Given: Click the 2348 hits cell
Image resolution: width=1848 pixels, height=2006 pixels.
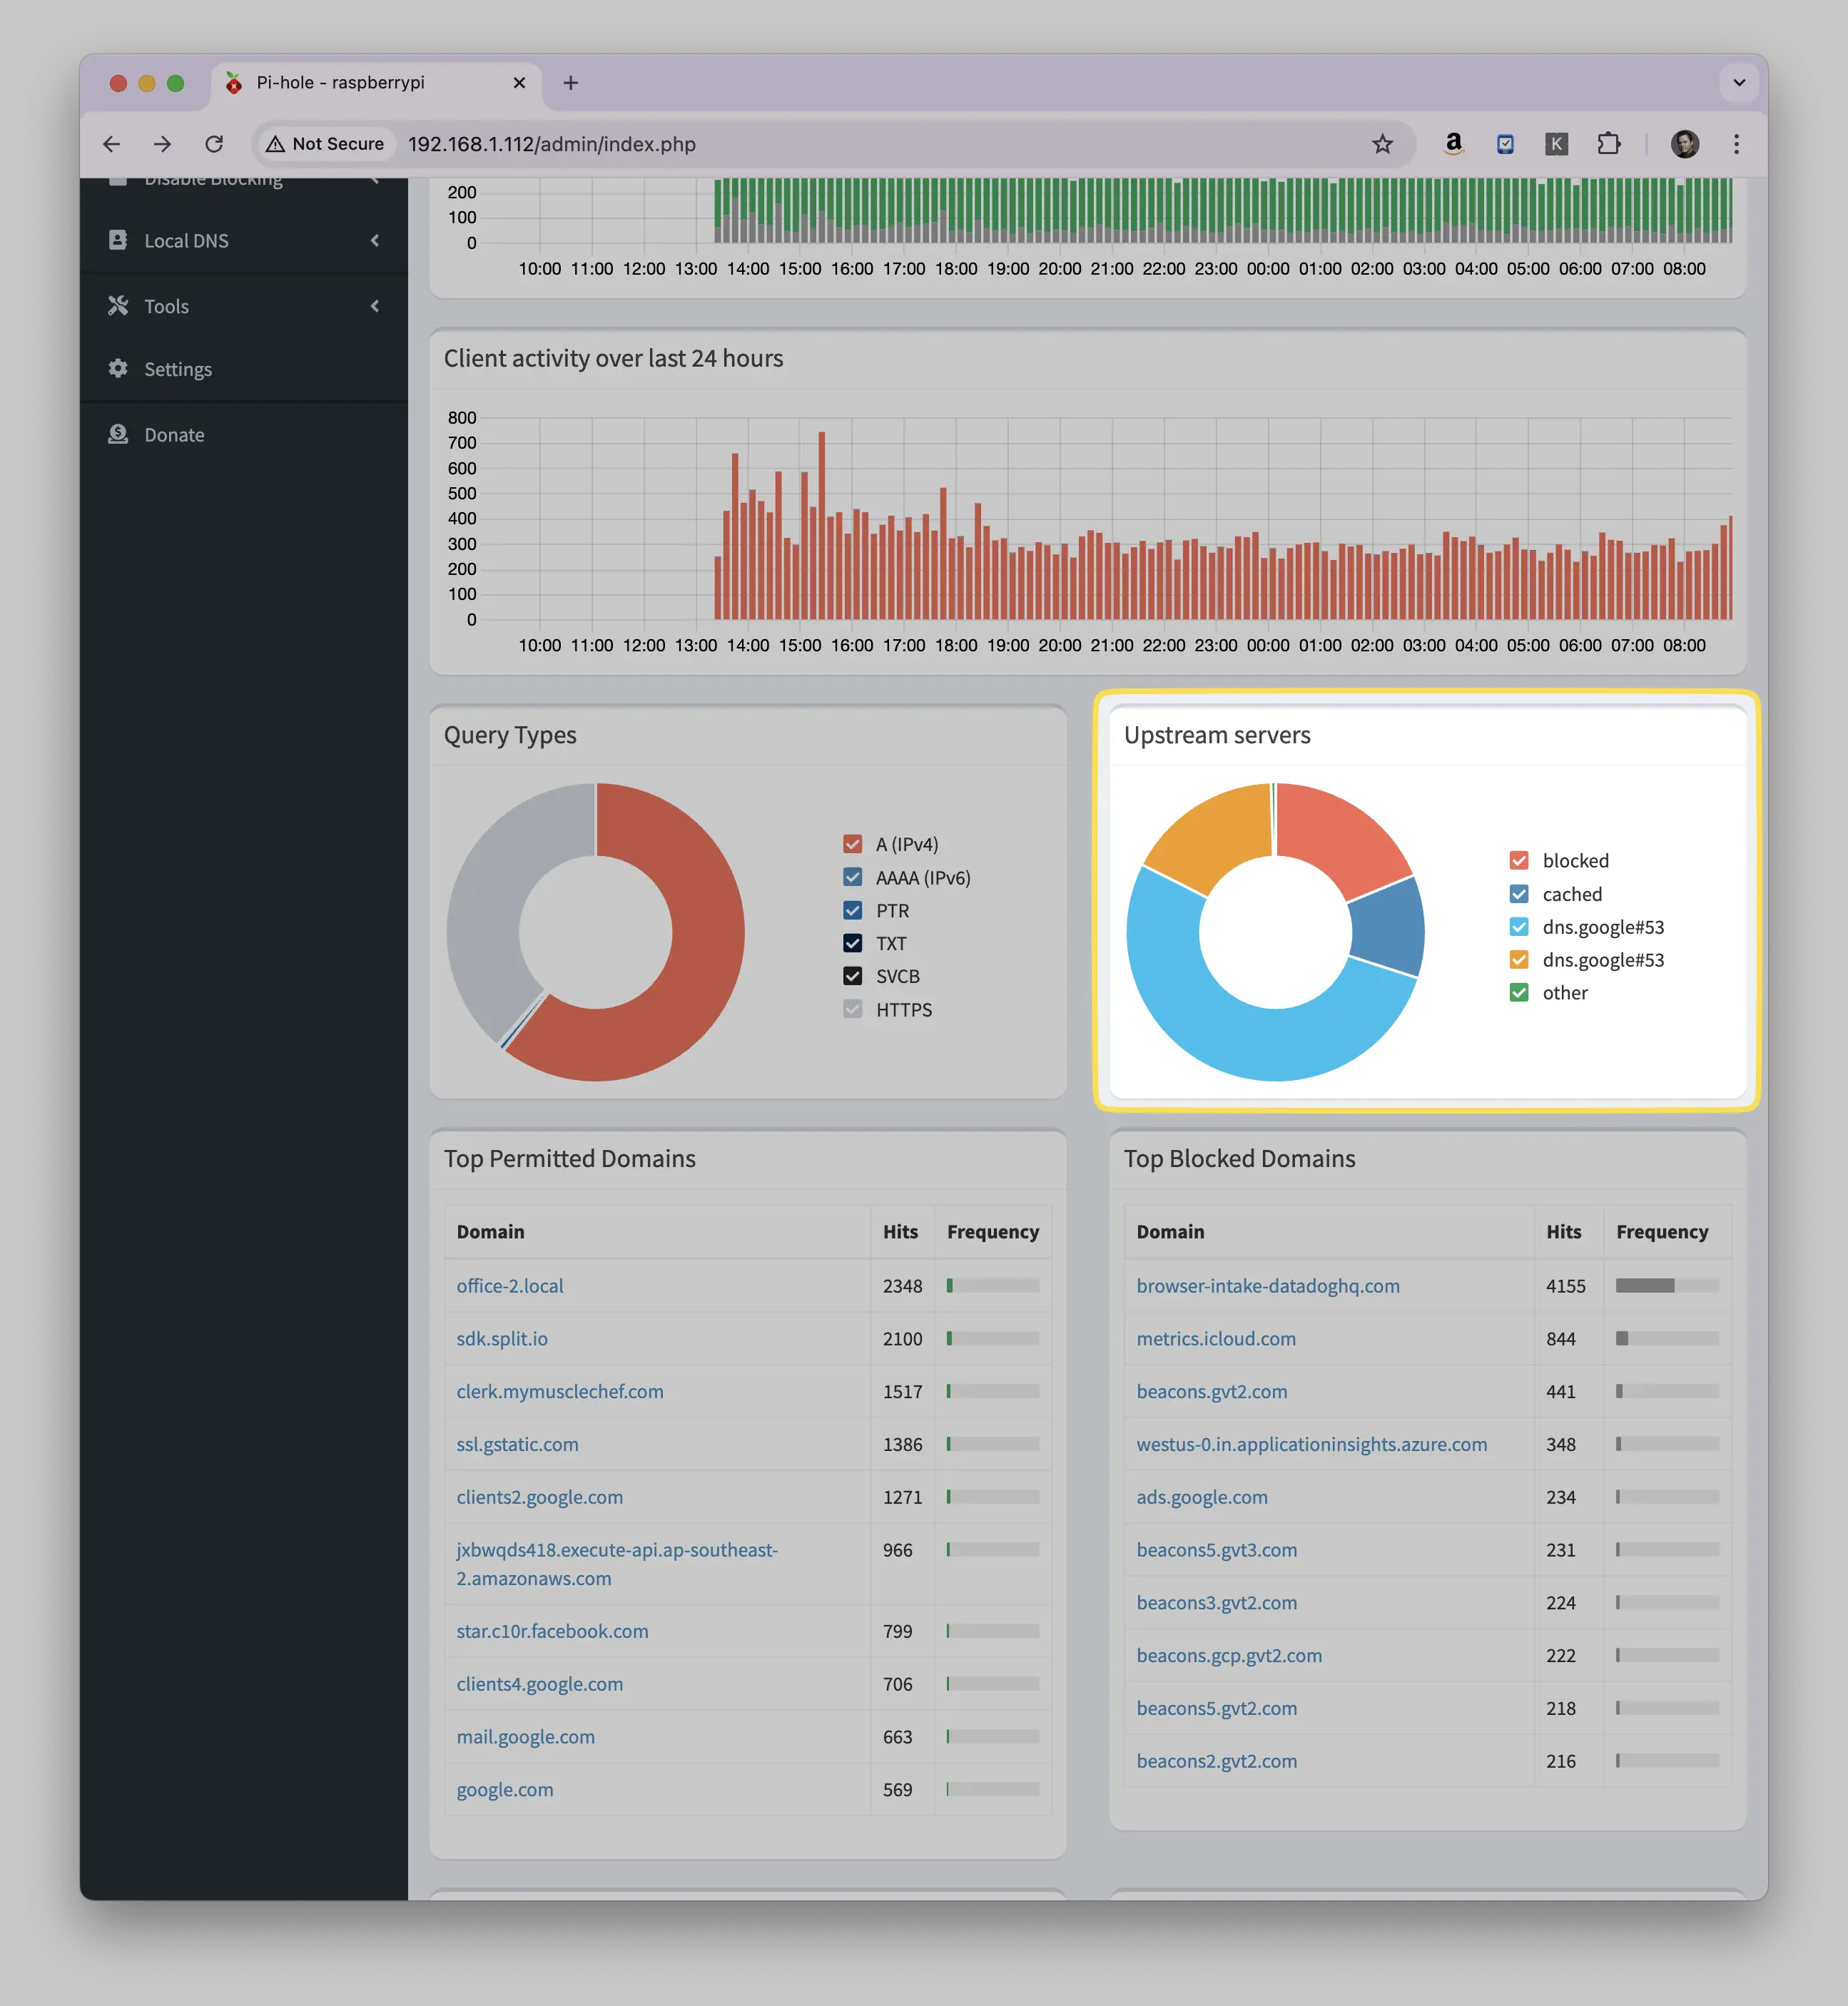Looking at the screenshot, I should click(902, 1286).
